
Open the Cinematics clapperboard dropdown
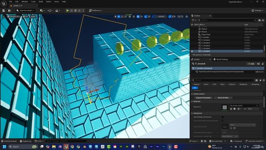58,10
